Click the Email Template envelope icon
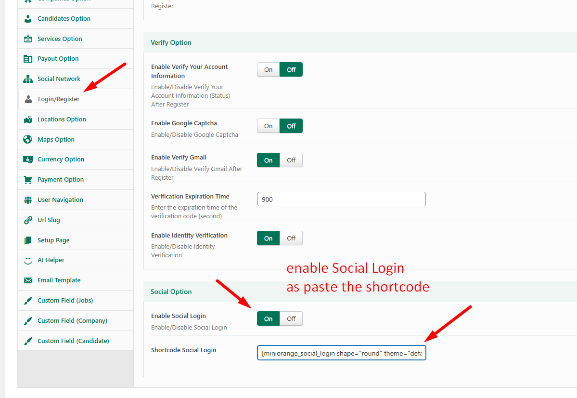 point(28,280)
